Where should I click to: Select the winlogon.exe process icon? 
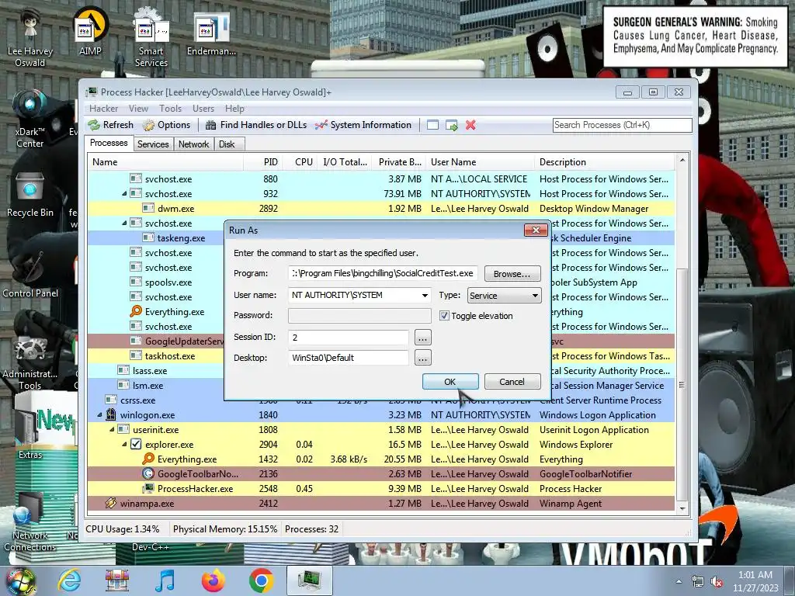(x=110, y=414)
